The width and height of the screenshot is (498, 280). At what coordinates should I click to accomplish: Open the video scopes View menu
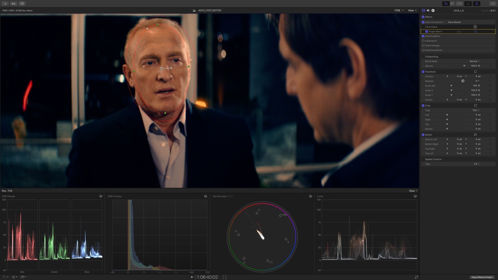[413, 191]
